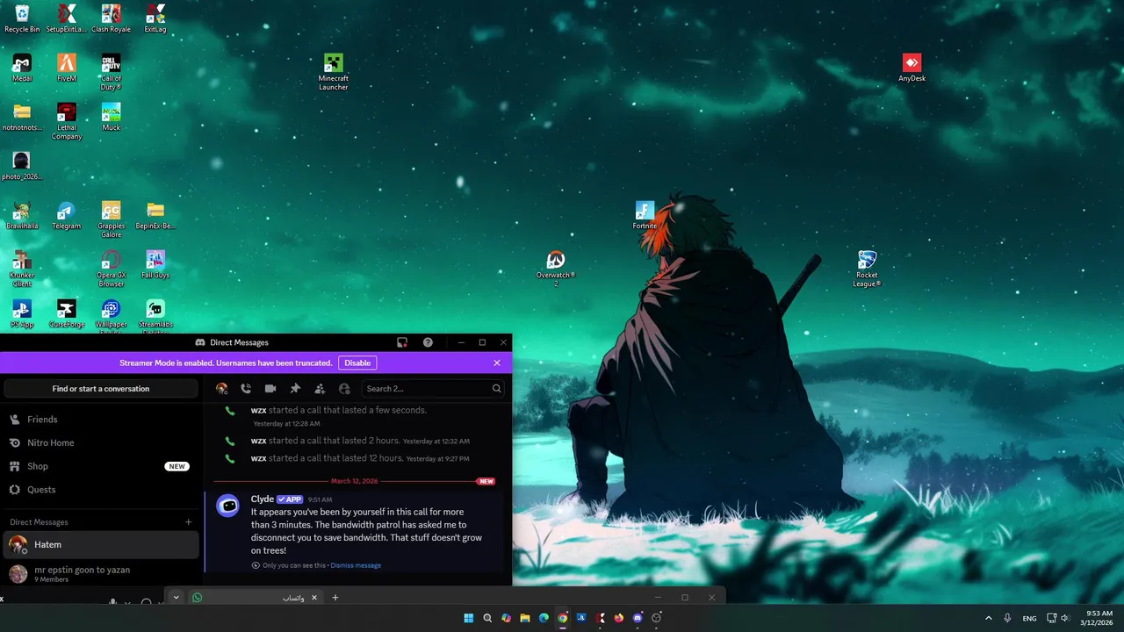Select Call of Duty desktop icon

(x=111, y=72)
